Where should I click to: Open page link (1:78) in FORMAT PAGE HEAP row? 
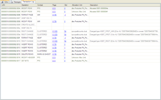coord(54,38)
